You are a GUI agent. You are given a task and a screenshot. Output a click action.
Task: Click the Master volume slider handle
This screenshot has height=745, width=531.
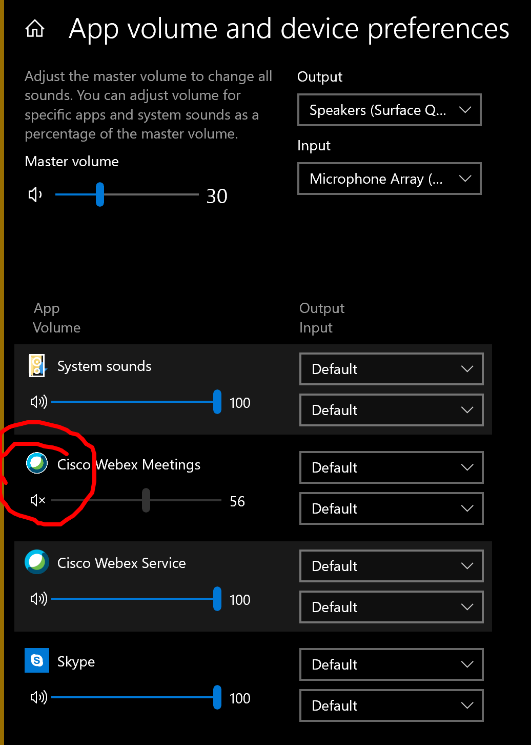100,194
